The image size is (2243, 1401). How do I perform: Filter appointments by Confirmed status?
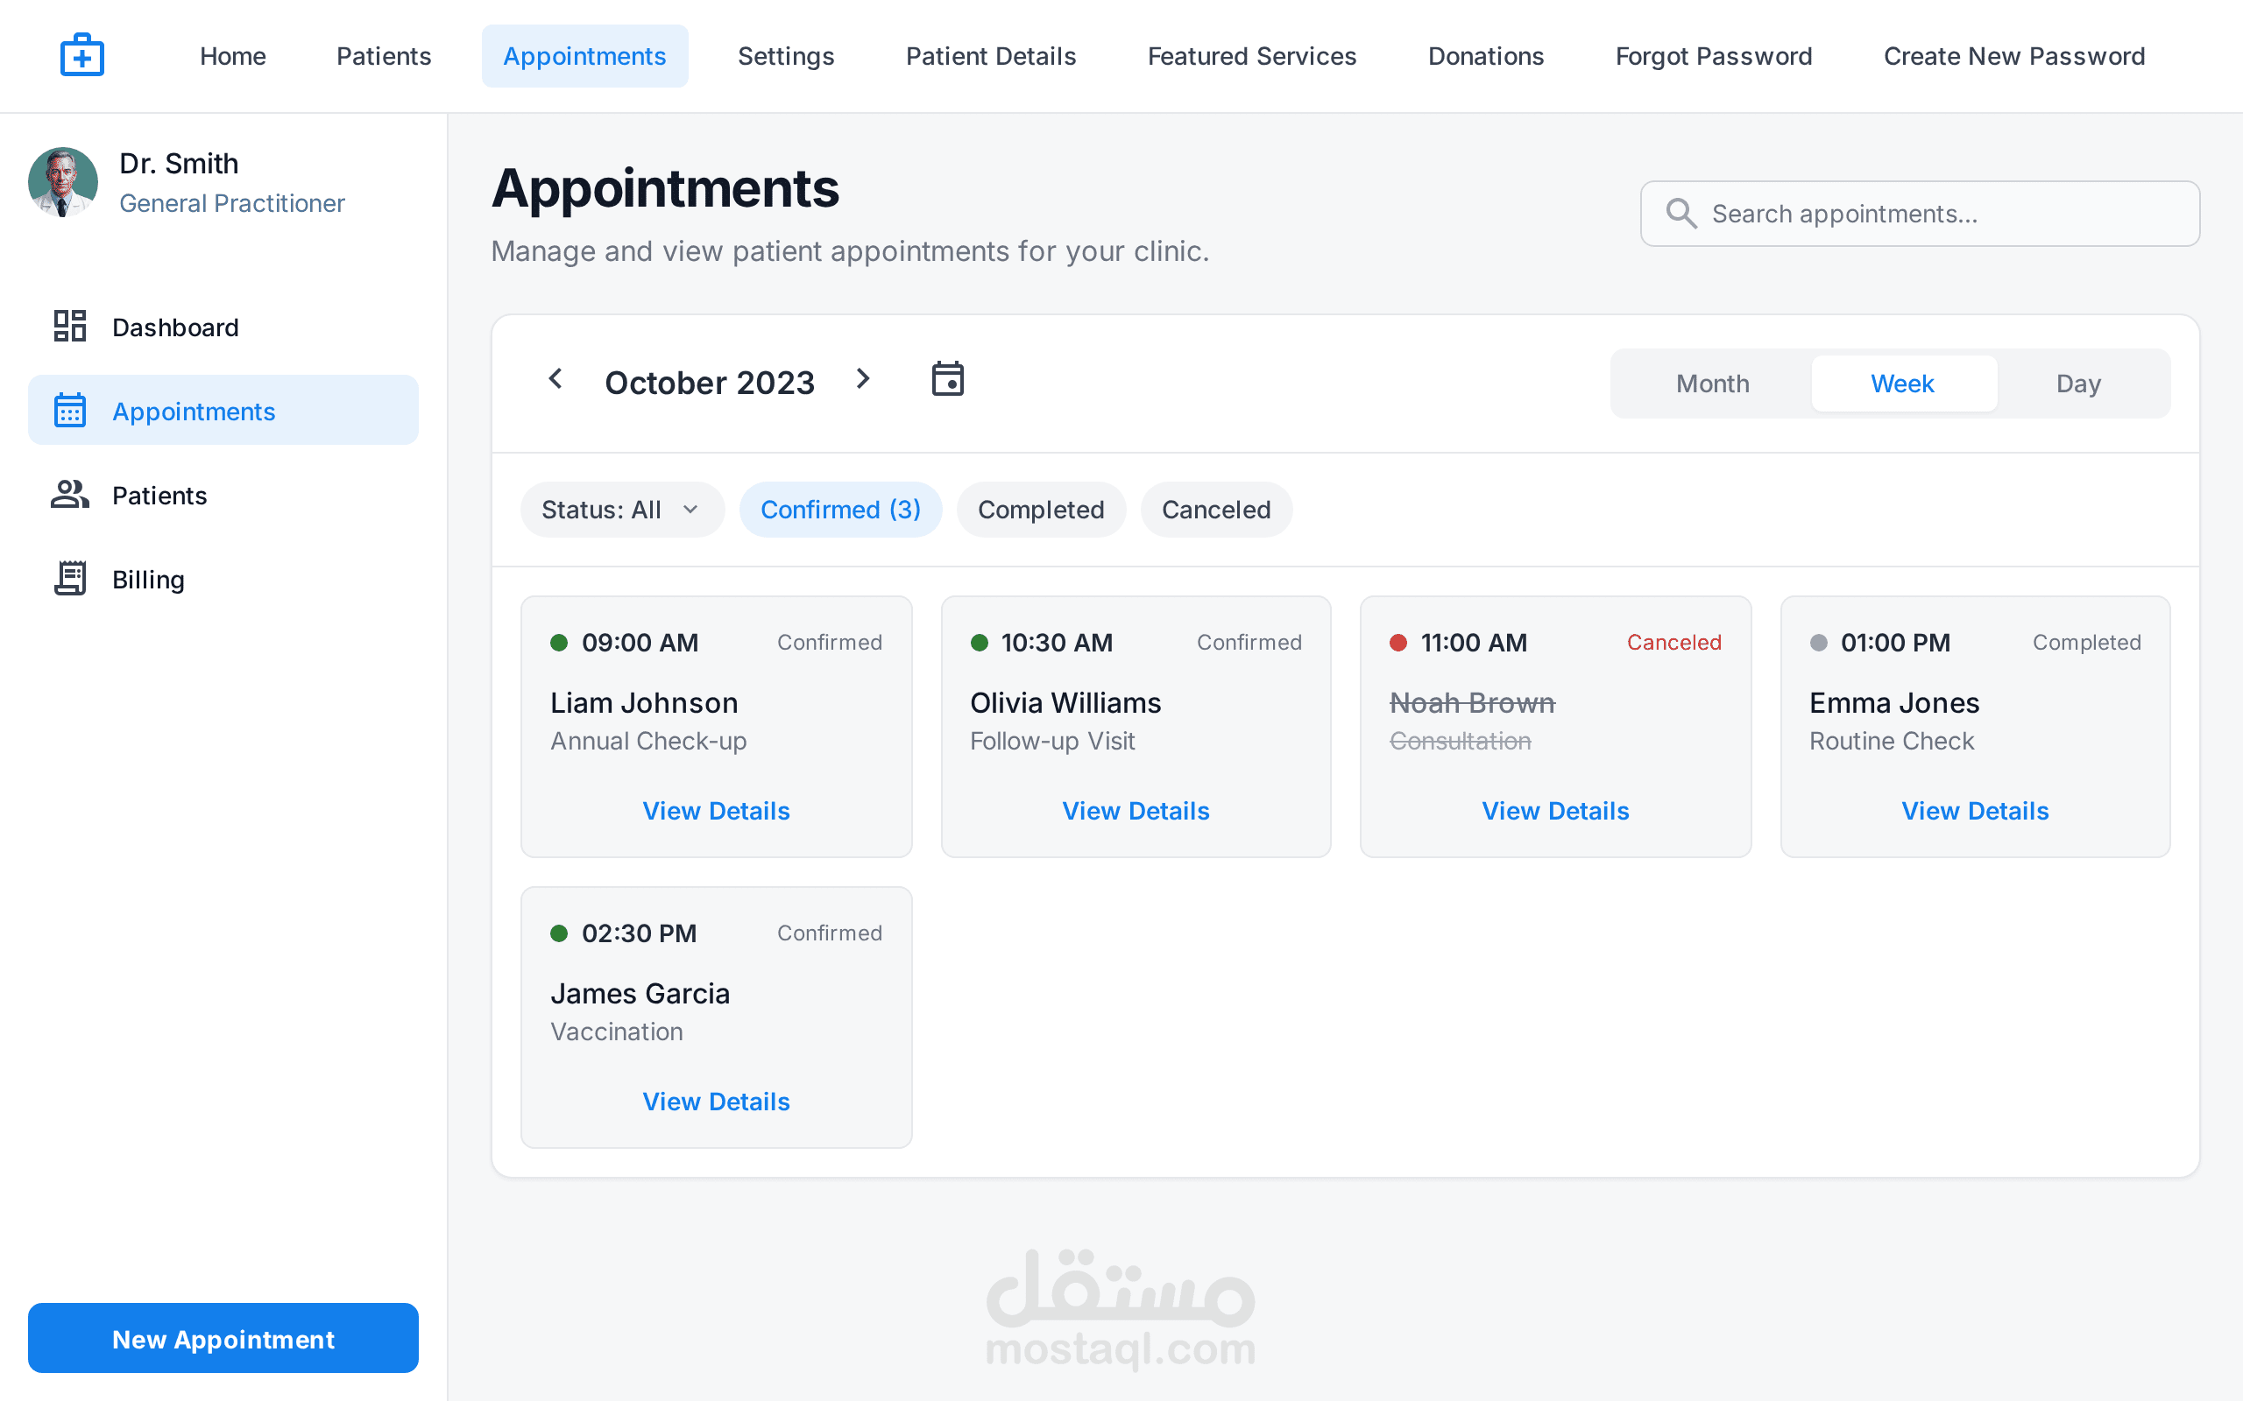click(839, 509)
